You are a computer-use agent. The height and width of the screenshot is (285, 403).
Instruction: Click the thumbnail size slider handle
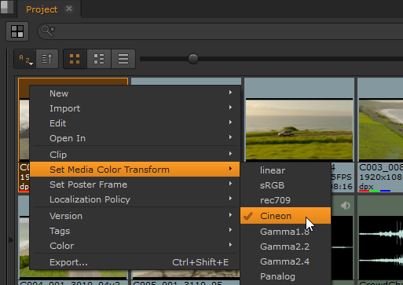pos(193,59)
